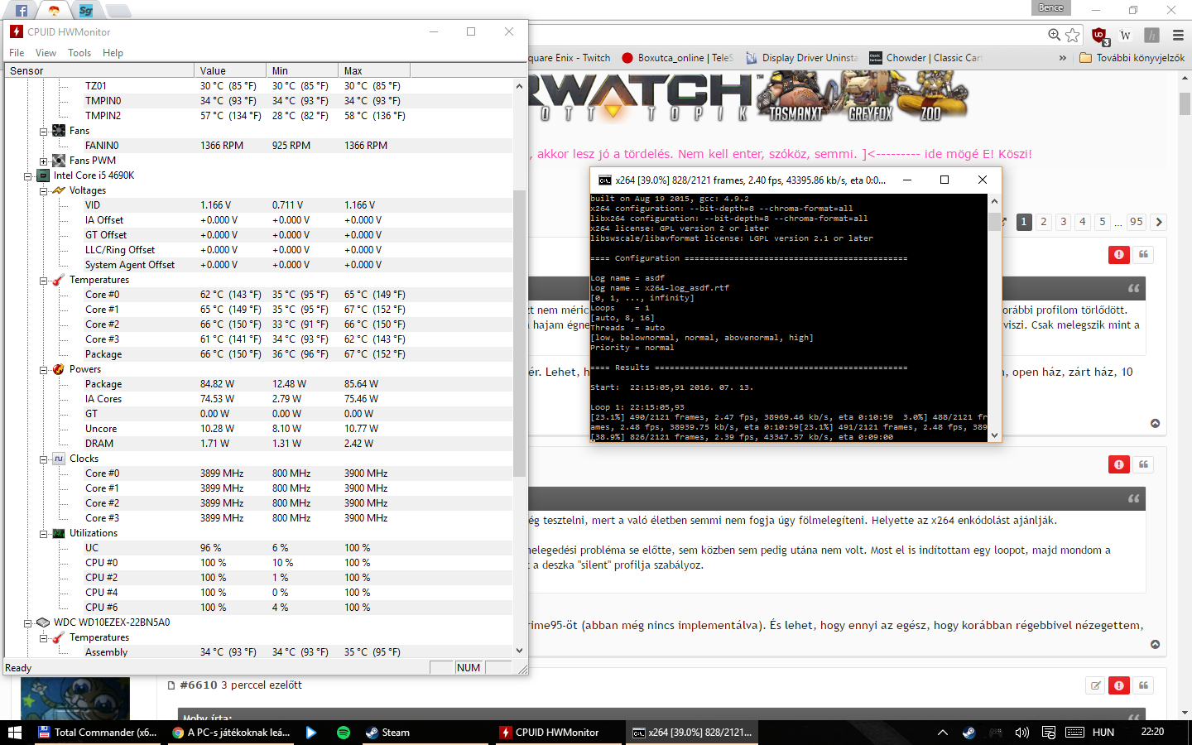Open the browser hamburger menu

1178,35
